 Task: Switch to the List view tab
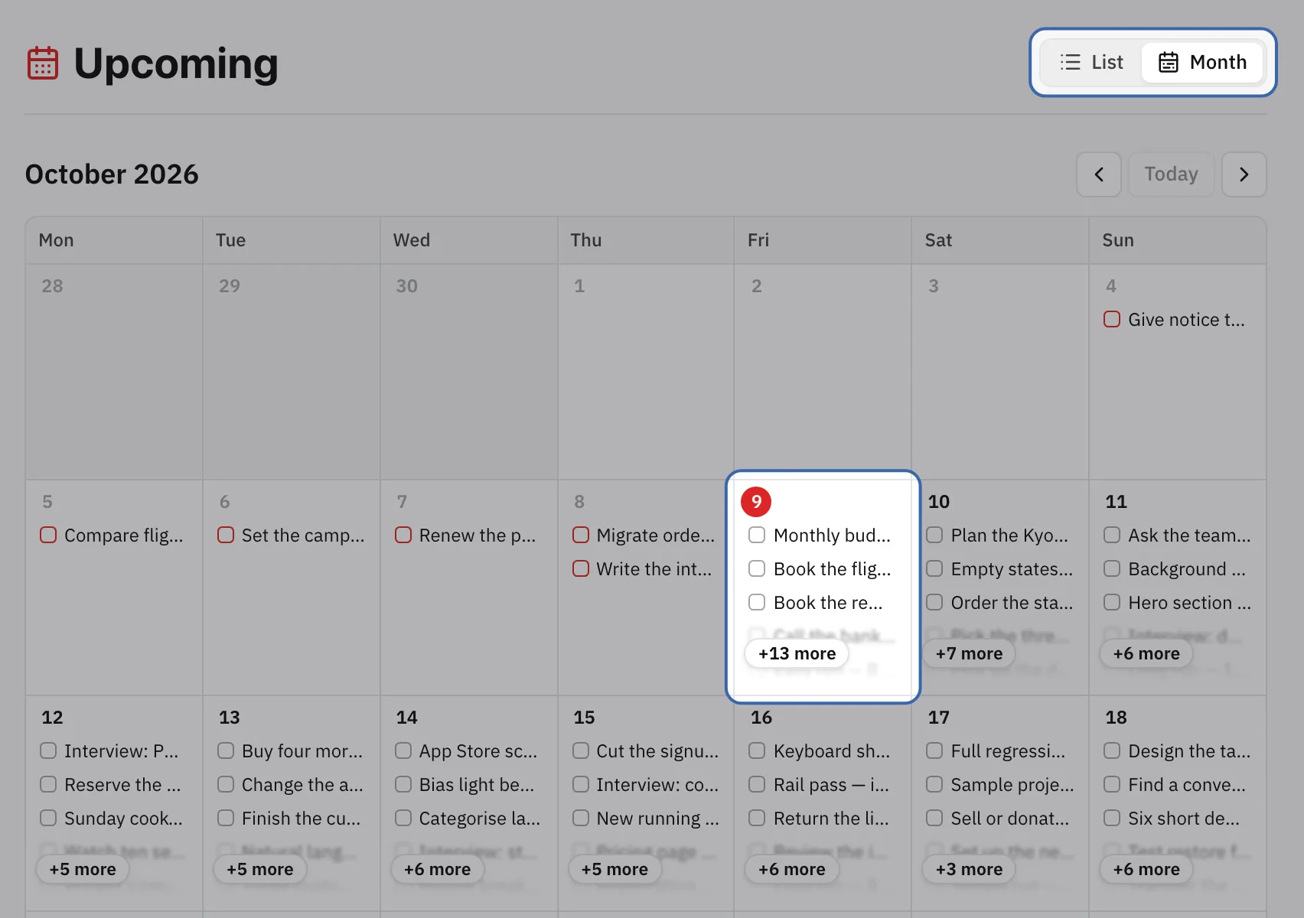click(x=1091, y=62)
